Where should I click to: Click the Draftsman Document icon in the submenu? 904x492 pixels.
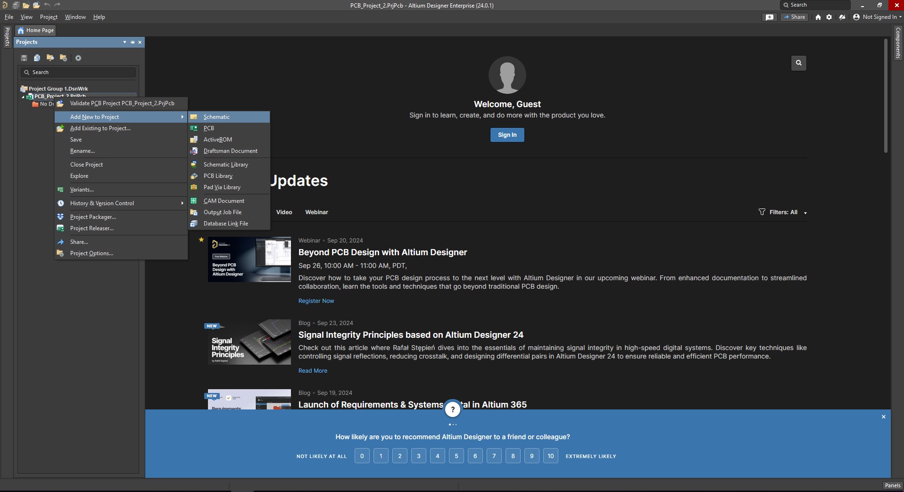pyautogui.click(x=194, y=151)
